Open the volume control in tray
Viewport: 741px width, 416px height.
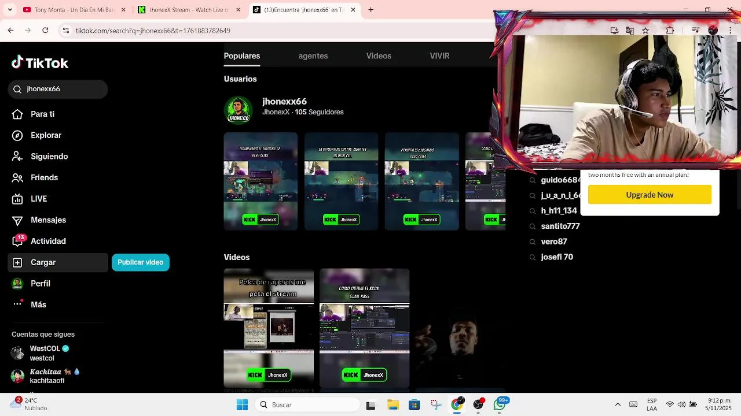pos(681,405)
